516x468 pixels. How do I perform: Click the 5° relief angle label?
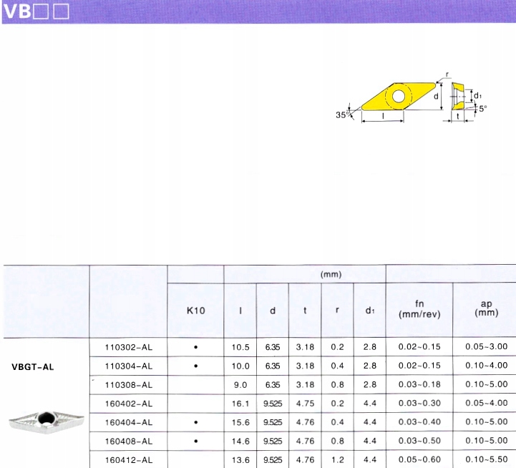pyautogui.click(x=483, y=109)
